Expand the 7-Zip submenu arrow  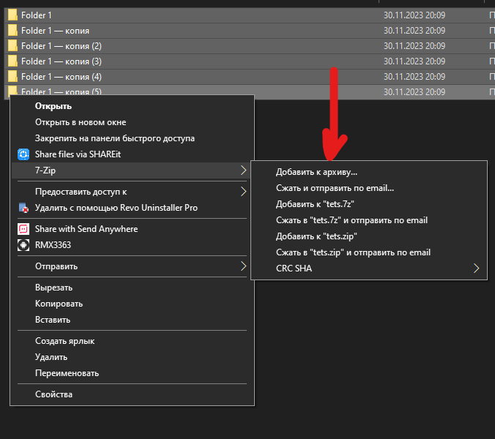coord(243,170)
